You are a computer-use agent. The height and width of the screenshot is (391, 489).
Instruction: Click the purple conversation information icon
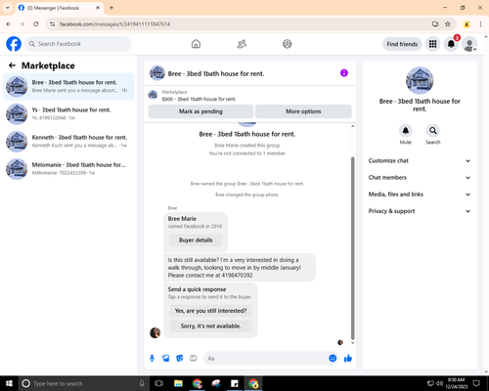tap(344, 73)
